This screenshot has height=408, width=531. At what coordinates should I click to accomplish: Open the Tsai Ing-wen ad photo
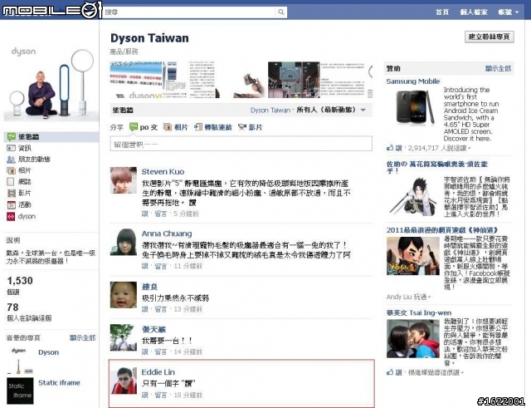tap(413, 338)
